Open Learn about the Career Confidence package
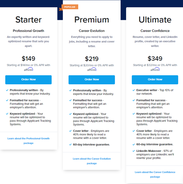Viewport: 183px width, 184px height. (155, 174)
